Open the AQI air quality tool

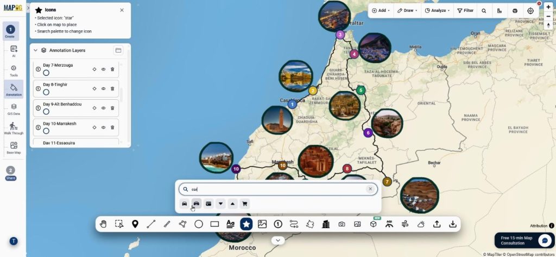pyautogui.click(x=389, y=224)
